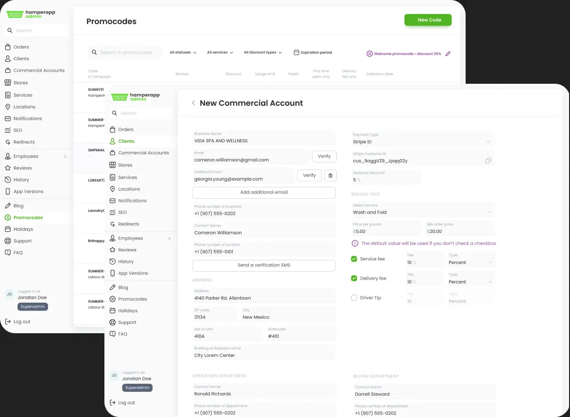The width and height of the screenshot is (570, 417).
Task: Click Personal discount field
Action: [x=386, y=177]
